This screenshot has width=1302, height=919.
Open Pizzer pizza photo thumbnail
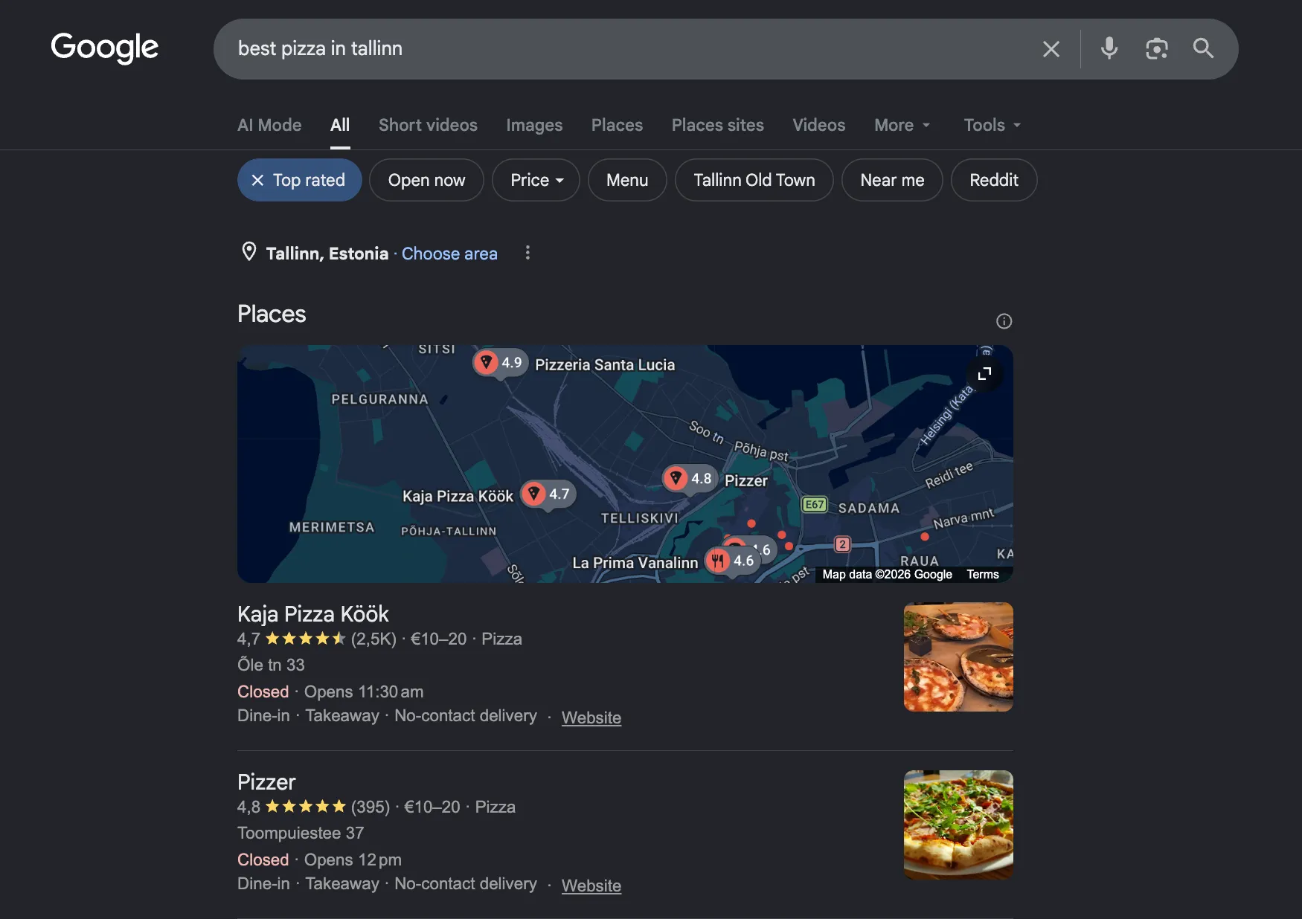tap(958, 825)
